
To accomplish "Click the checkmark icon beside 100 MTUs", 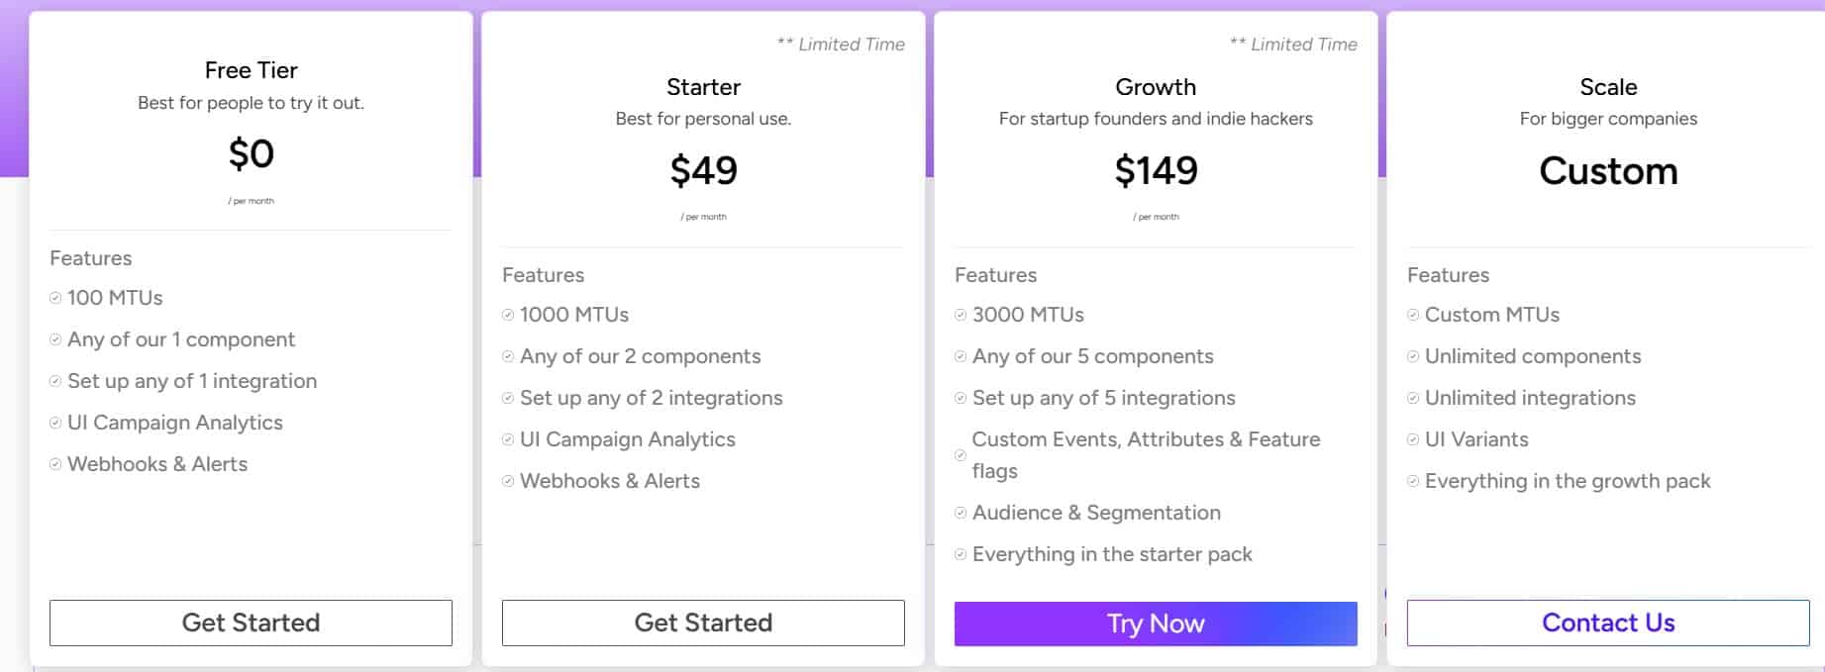I will pyautogui.click(x=55, y=297).
